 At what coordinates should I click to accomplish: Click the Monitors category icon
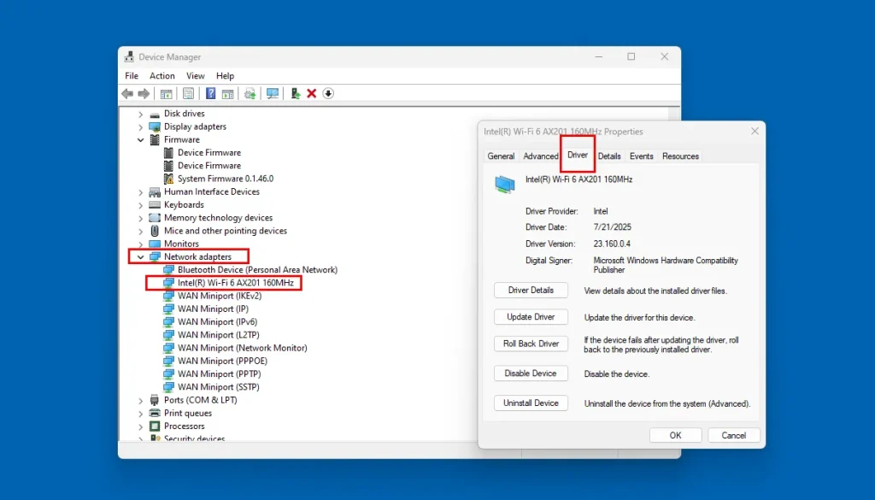155,244
